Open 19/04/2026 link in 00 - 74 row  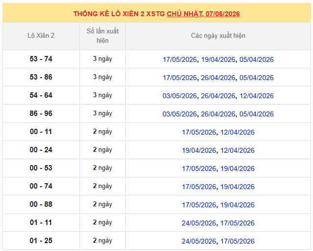pos(238,187)
